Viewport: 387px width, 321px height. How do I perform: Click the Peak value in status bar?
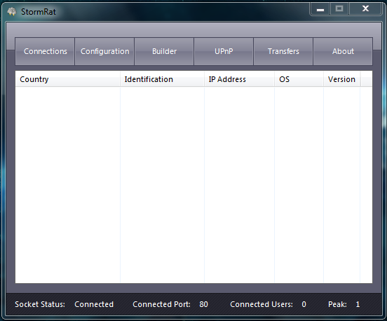tap(358, 304)
